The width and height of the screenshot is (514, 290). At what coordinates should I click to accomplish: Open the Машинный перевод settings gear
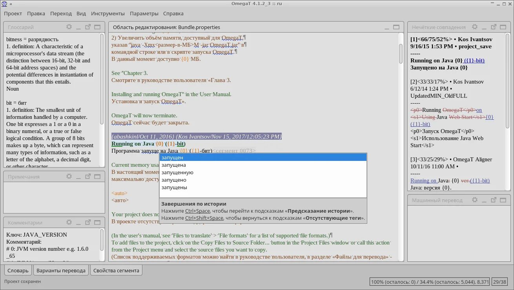[x=475, y=200]
